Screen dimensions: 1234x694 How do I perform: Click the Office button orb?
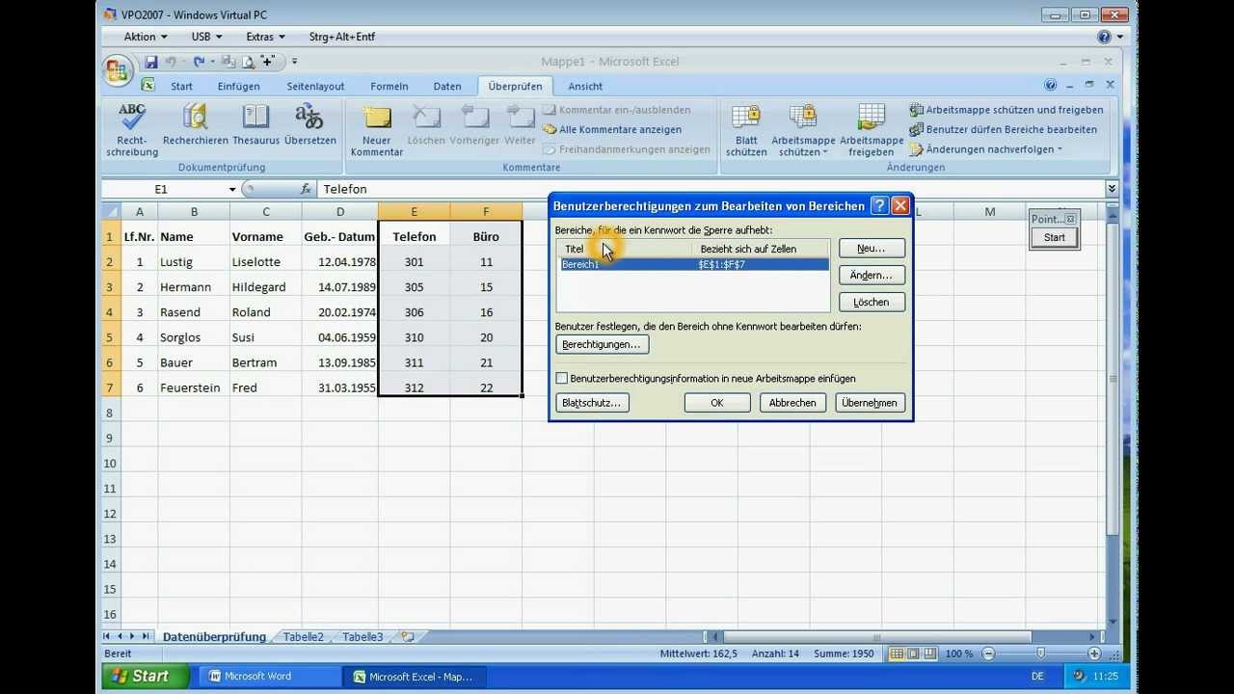coord(117,70)
